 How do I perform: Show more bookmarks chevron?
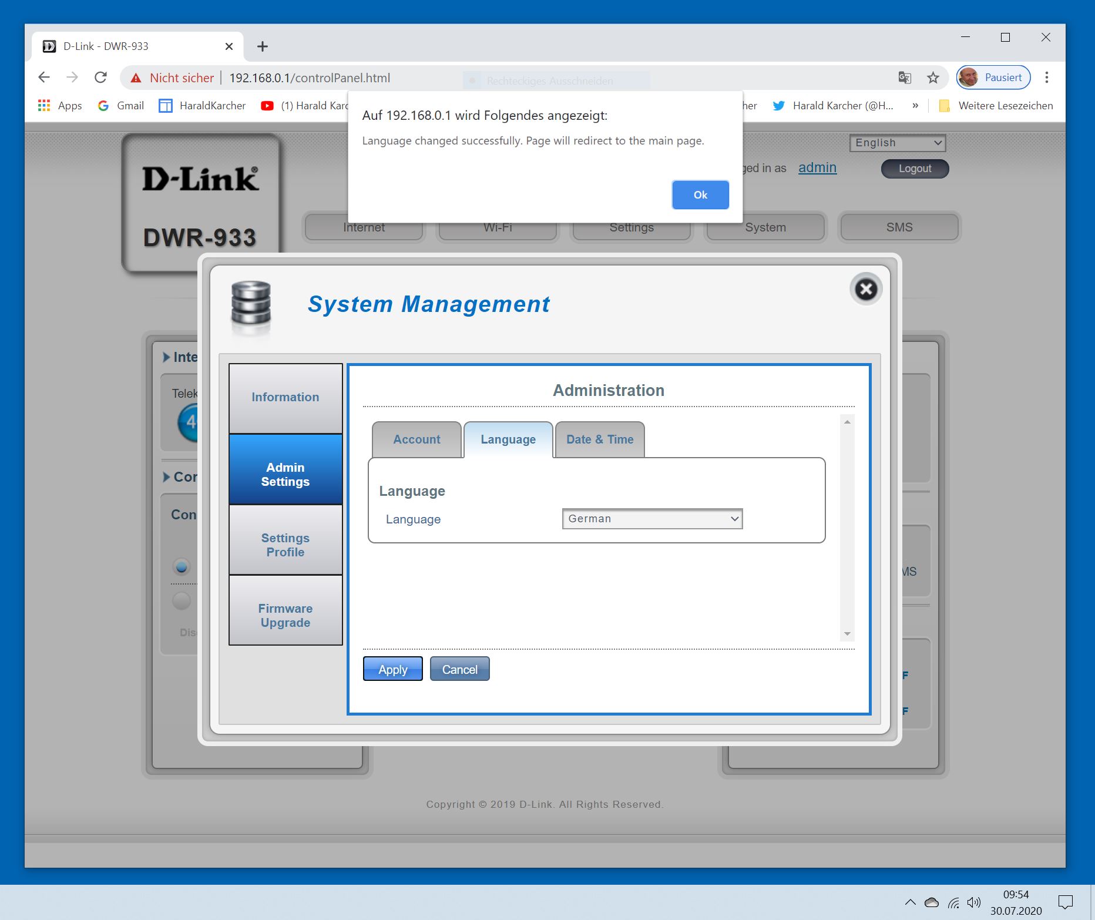coord(915,106)
